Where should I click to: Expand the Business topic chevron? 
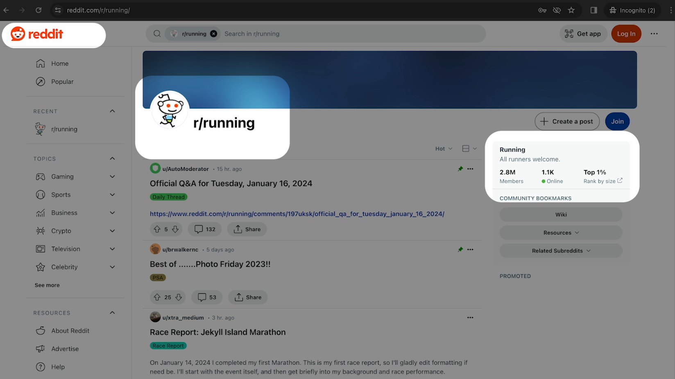[112, 213]
